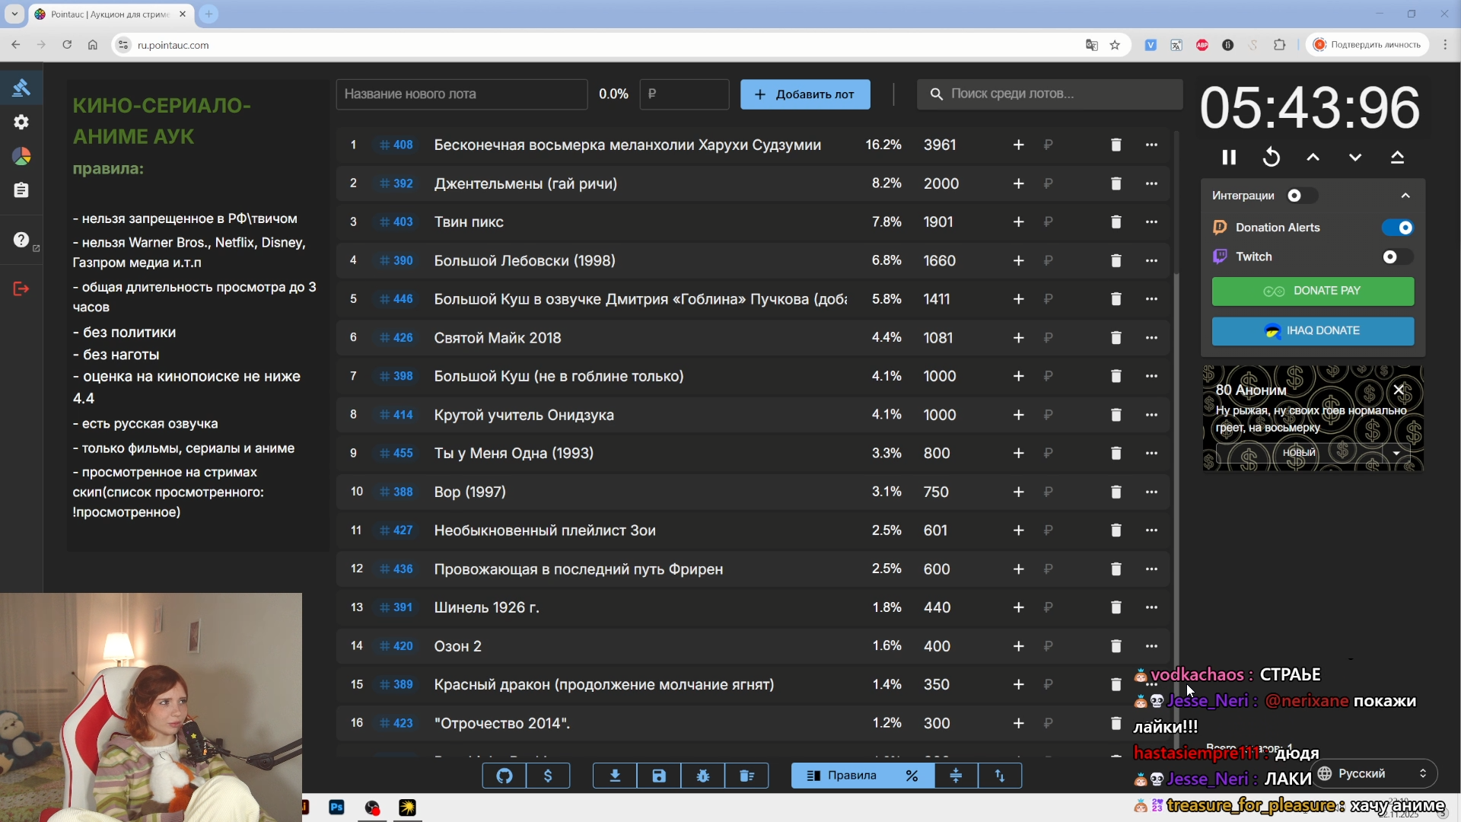Click the save lots icon
This screenshot has height=822, width=1461.
click(659, 776)
